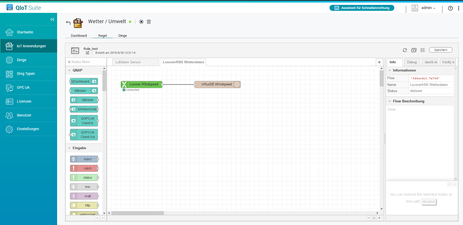Select the QBroker node with the right-side icon

click(x=84, y=91)
